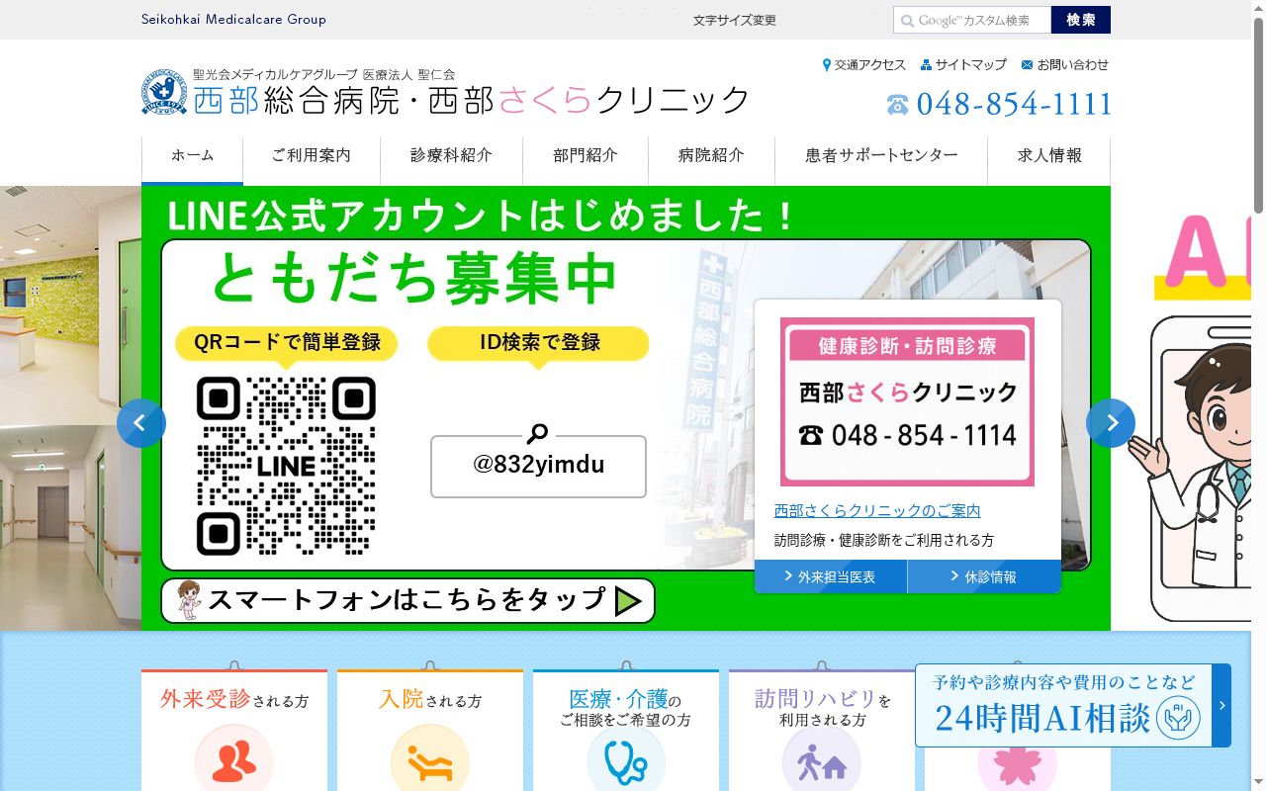Open 交通アクセス link with map pin
1266x791 pixels.
863,64
